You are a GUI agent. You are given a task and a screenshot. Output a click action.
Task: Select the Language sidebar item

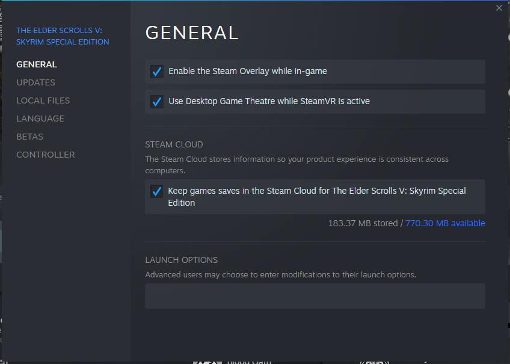[40, 119]
